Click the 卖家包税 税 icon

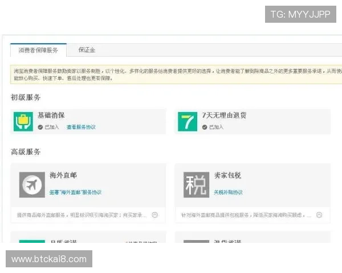[196, 185]
